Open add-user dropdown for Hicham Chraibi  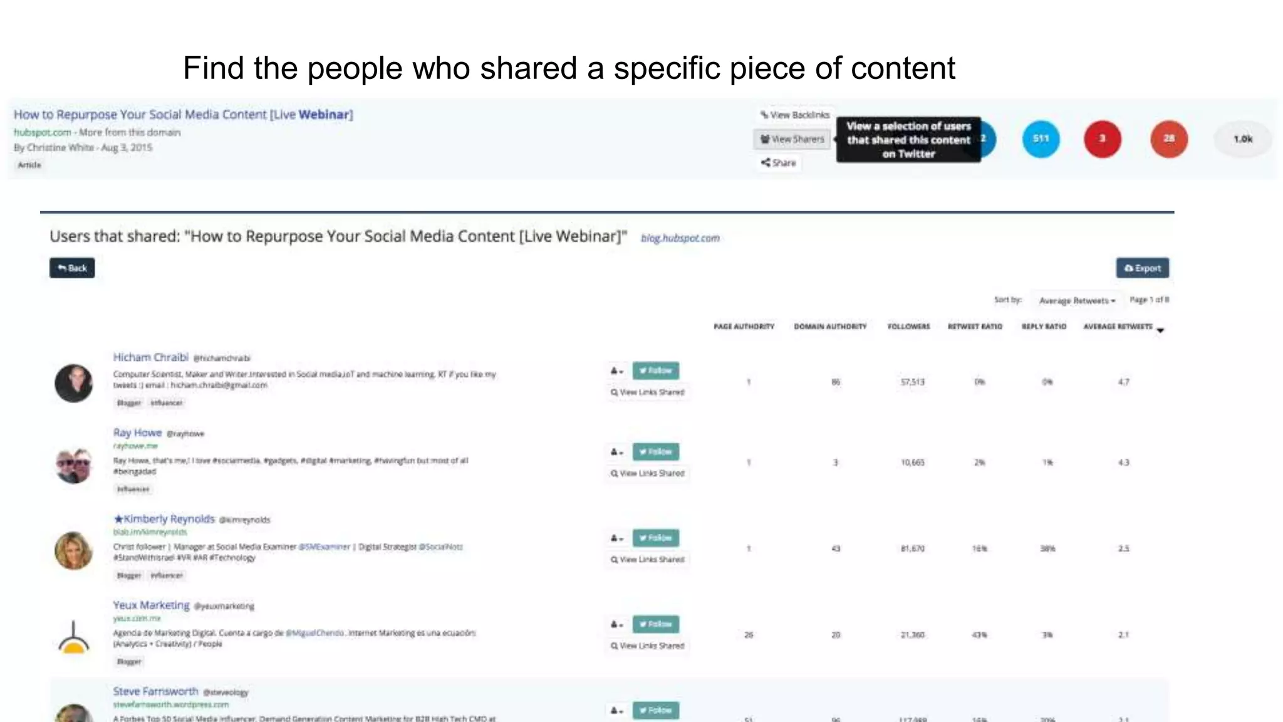pyautogui.click(x=617, y=371)
